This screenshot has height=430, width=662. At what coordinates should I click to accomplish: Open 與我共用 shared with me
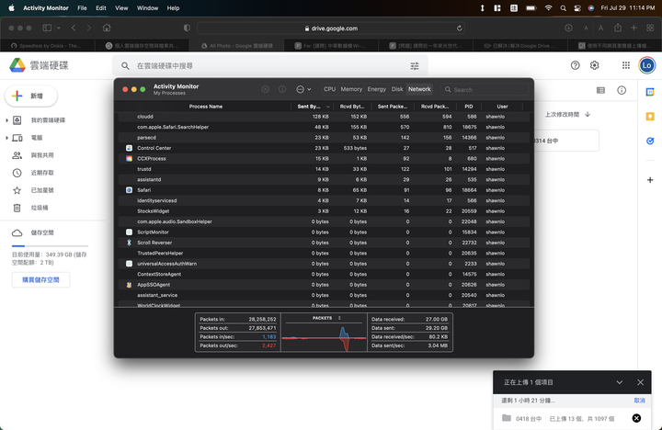click(42, 155)
